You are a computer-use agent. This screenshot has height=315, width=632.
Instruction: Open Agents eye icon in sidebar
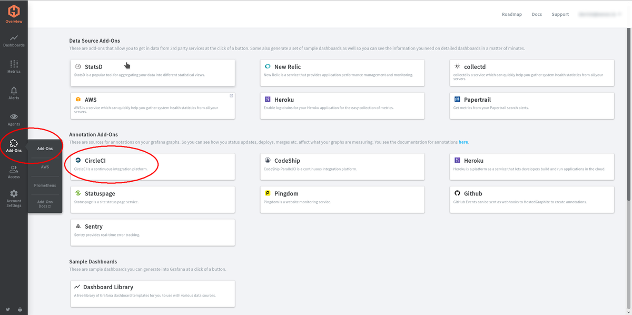(x=14, y=120)
